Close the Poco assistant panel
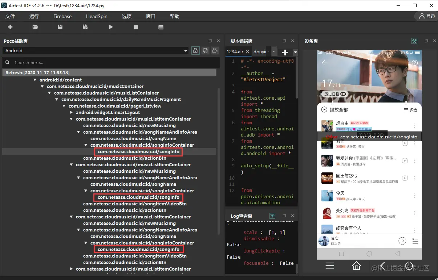 [218, 41]
